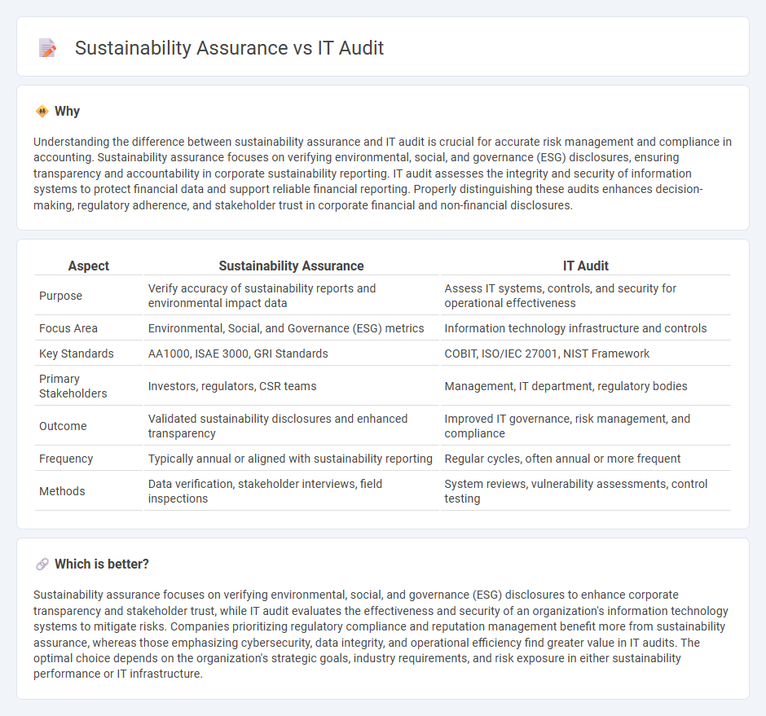Click cell 'Improved IT governance, risk management'
This screenshot has height=716, width=766.
pos(585,426)
